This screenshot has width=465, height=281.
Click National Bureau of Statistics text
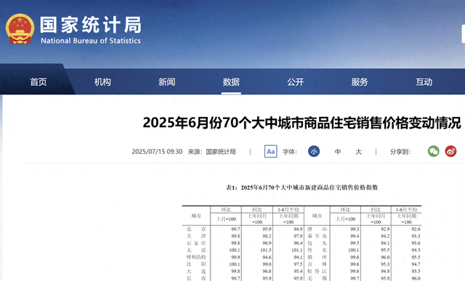(91, 41)
